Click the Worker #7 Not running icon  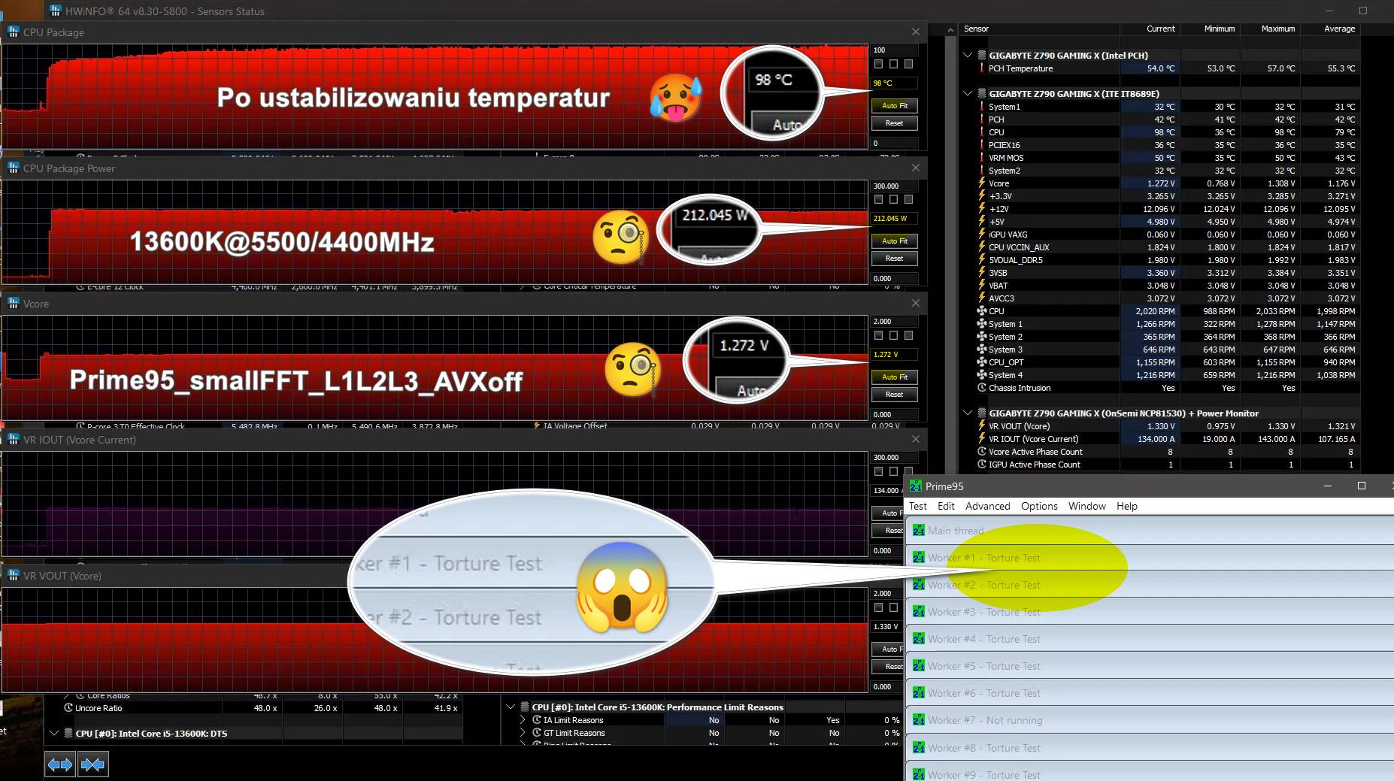(918, 720)
